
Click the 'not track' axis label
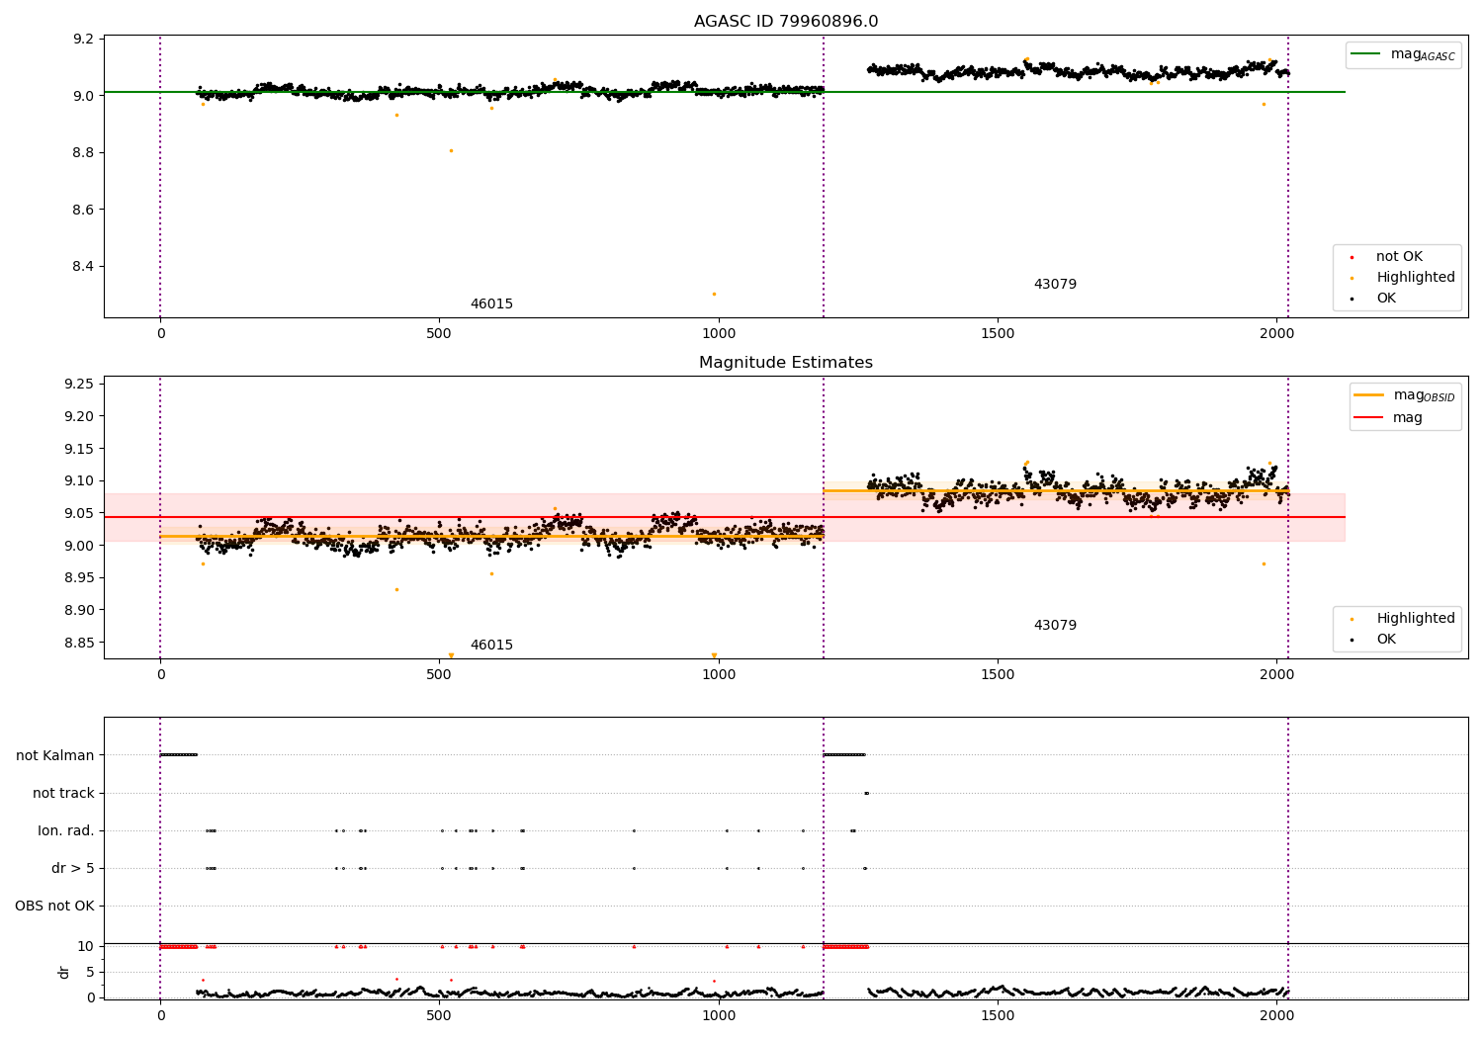coord(63,794)
